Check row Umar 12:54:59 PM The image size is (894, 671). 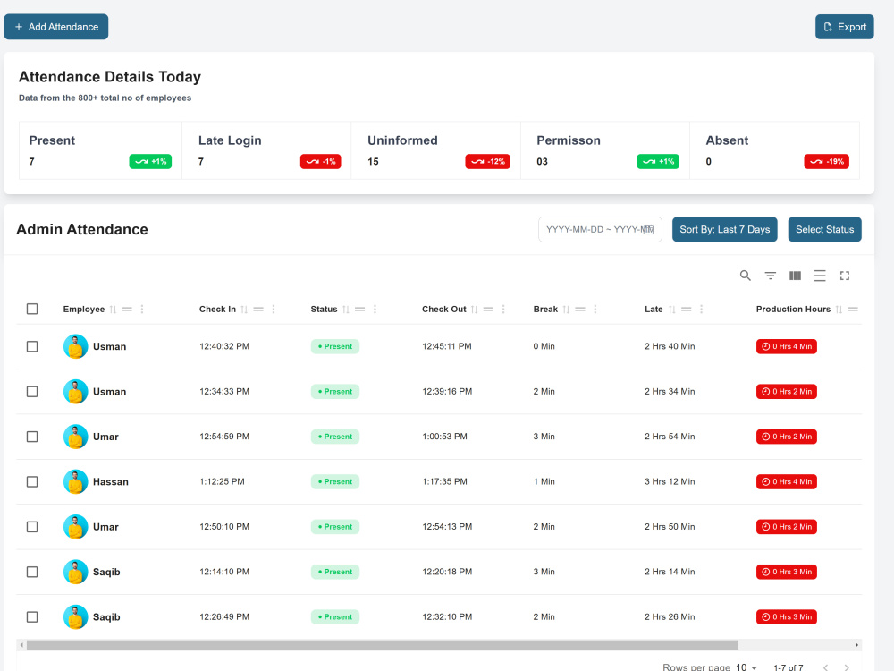click(x=32, y=437)
